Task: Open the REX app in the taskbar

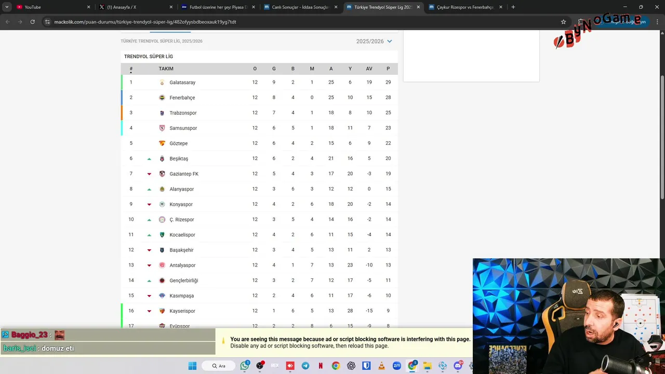Action: tap(275, 366)
